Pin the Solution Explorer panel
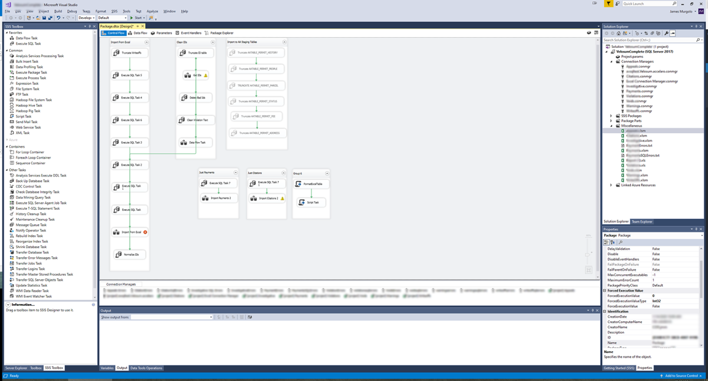Image resolution: width=708 pixels, height=381 pixels. point(696,26)
